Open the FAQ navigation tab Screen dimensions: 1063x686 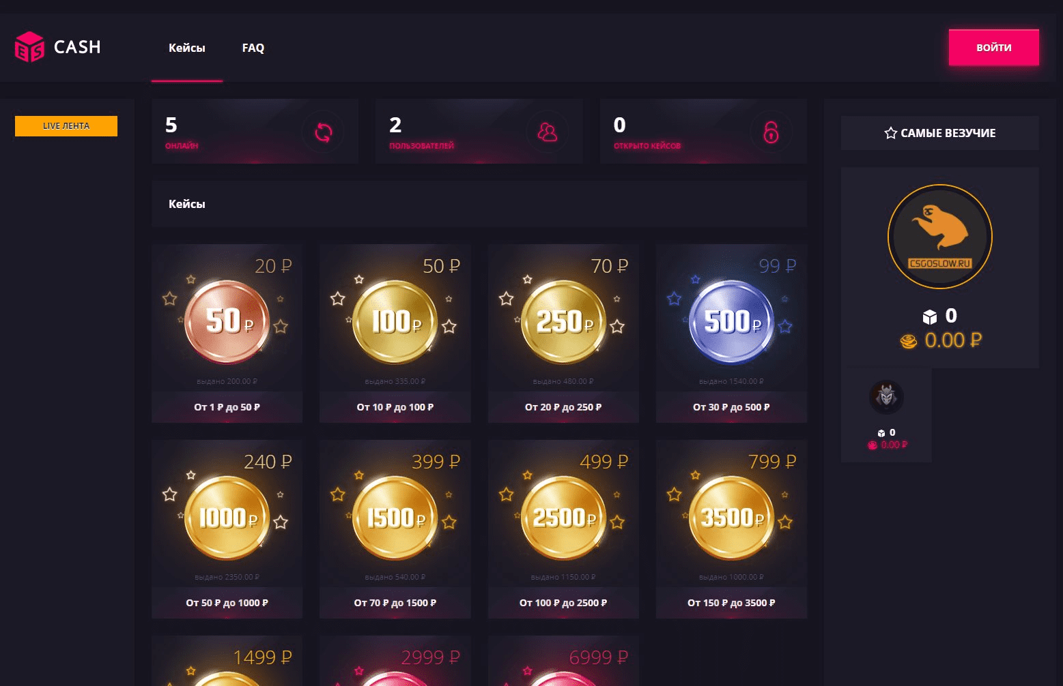[x=253, y=48]
